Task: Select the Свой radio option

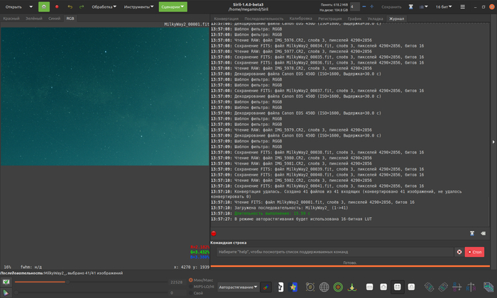Action: click(x=191, y=292)
